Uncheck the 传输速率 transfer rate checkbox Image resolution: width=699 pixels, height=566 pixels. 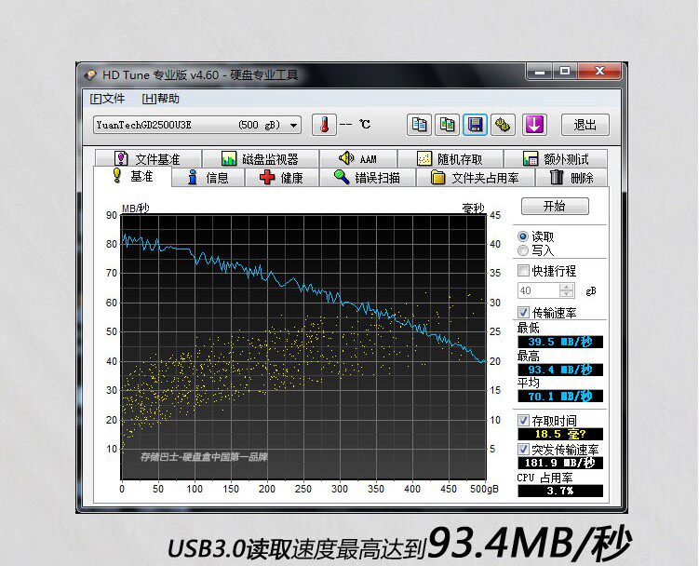click(523, 312)
